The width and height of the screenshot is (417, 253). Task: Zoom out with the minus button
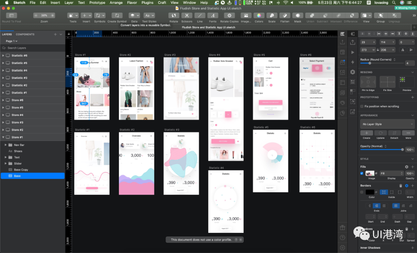pos(36,15)
